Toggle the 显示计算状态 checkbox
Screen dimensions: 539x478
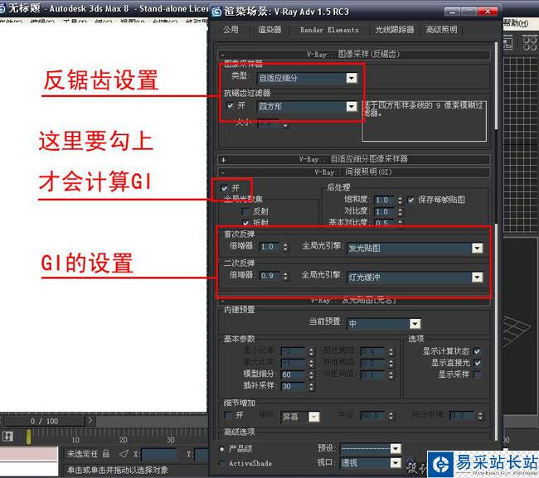tap(477, 351)
